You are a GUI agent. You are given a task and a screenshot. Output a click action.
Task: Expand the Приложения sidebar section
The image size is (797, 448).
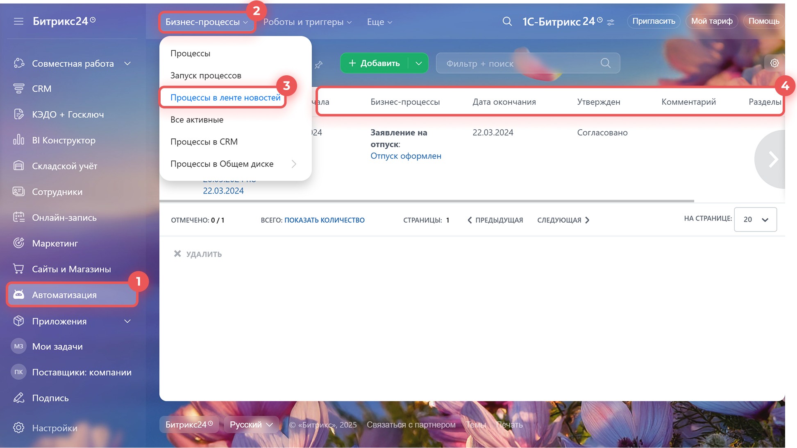[x=127, y=321]
